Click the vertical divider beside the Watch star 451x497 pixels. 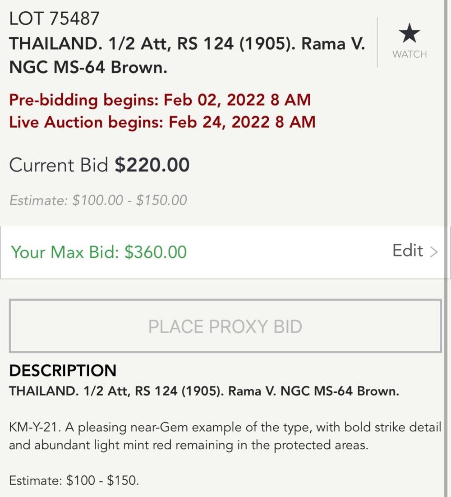(x=377, y=42)
